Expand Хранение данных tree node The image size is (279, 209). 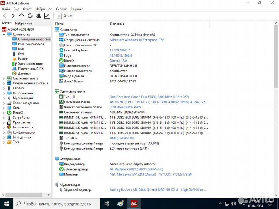(4, 103)
